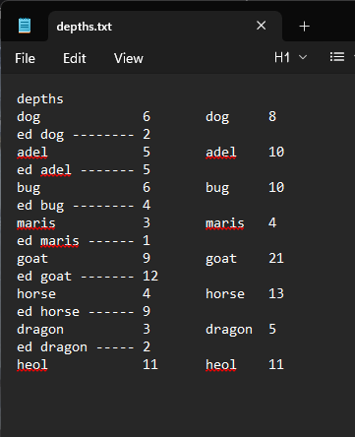This screenshot has height=437, width=355.
Task: Click the chevron beside H1
Action: [303, 58]
